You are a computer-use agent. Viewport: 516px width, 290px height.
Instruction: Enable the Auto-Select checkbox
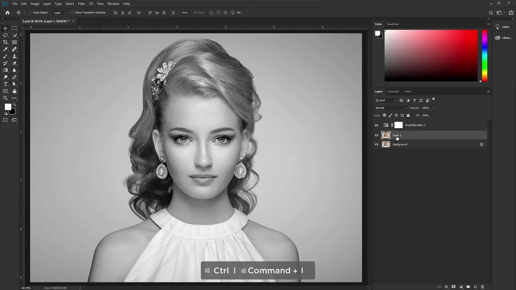click(31, 12)
